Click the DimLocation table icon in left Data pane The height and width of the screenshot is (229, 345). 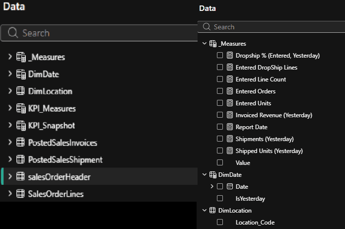[x=20, y=91]
